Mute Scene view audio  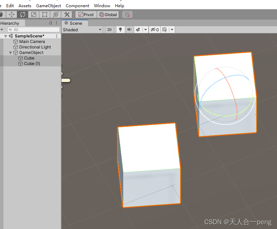pyautogui.click(x=129, y=30)
